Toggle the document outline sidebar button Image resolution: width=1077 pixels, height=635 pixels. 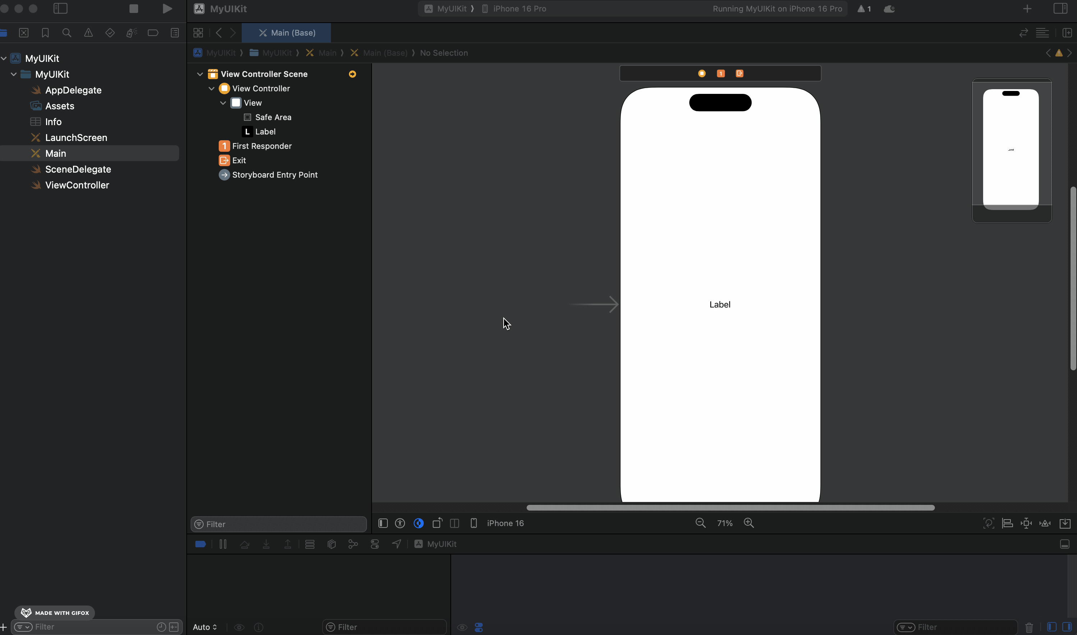(x=383, y=523)
